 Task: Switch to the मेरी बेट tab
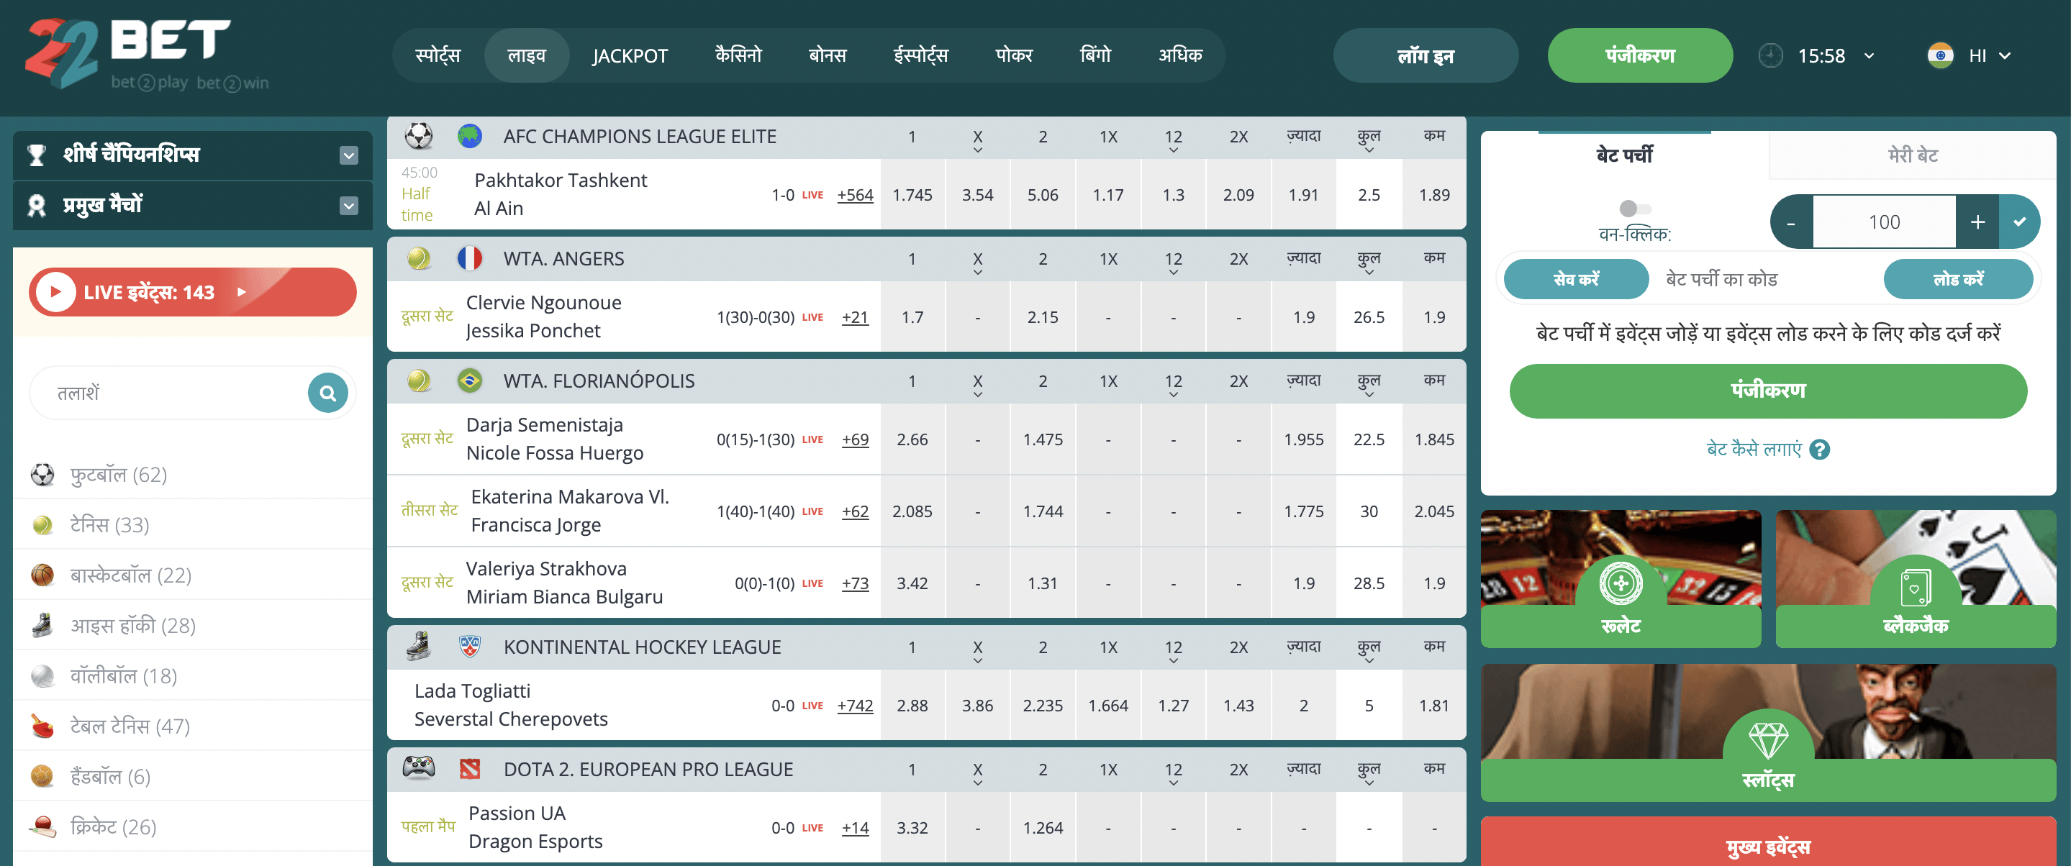tap(1912, 155)
